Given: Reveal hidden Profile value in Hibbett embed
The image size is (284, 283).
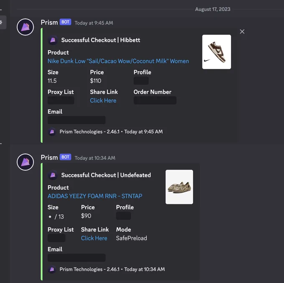Looking at the screenshot, I should click(x=141, y=81).
